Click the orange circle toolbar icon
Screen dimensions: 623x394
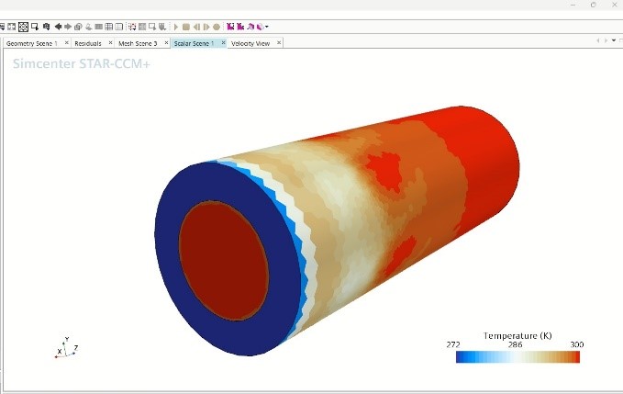pyautogui.click(x=217, y=27)
